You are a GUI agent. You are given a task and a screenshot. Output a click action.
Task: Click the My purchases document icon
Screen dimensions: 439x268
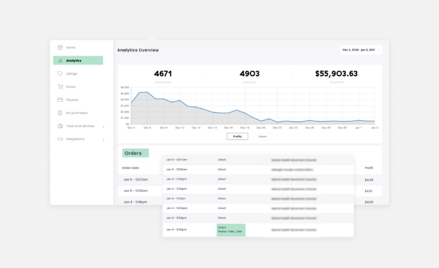pos(60,113)
